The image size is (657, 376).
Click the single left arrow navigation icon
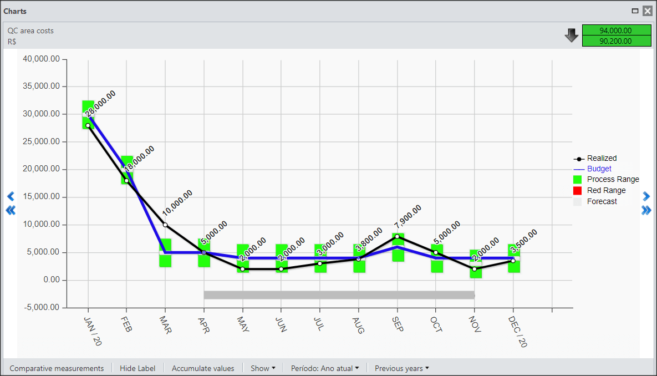(x=11, y=196)
